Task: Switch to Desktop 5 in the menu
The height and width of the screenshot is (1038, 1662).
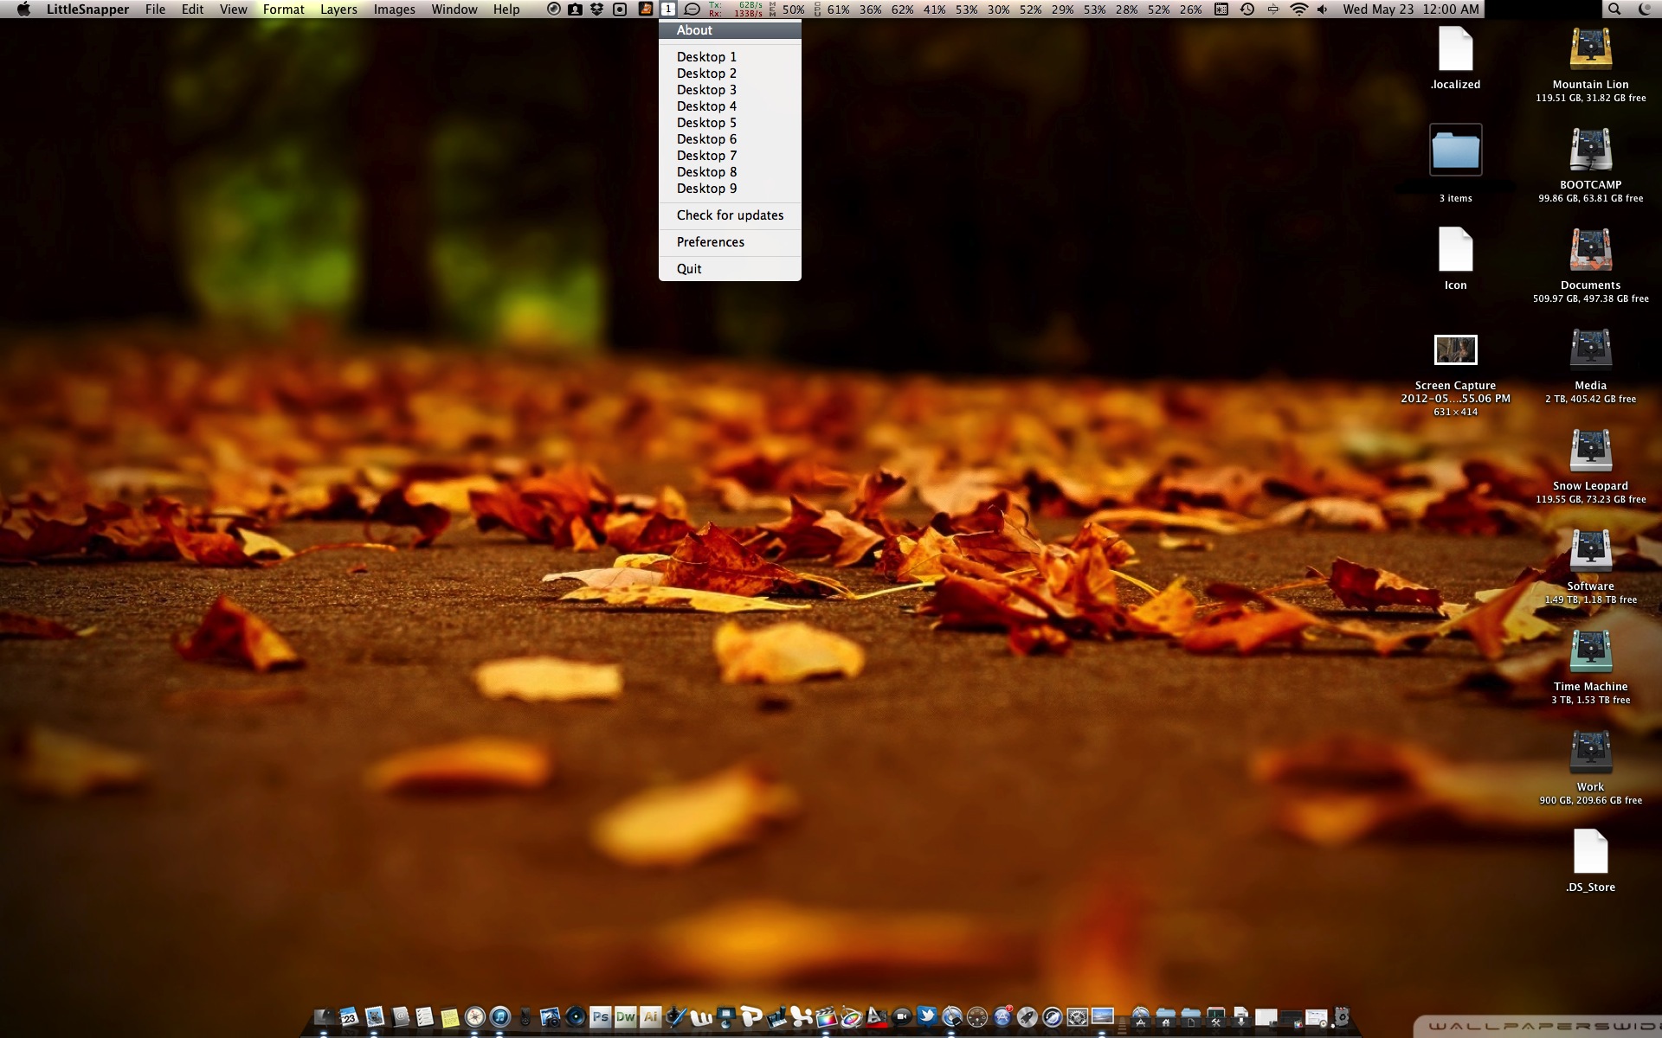Action: (706, 123)
